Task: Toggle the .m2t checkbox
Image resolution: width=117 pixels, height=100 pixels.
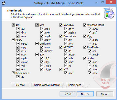Action: pyautogui.click(x=66, y=62)
